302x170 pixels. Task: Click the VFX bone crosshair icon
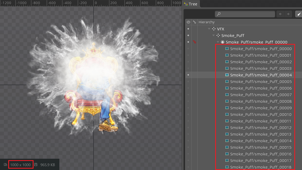[x=214, y=29]
